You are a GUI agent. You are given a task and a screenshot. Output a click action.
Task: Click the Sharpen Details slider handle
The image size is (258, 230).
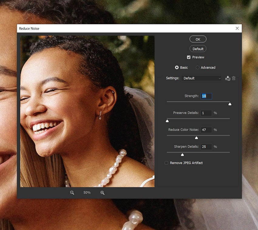[182, 155]
